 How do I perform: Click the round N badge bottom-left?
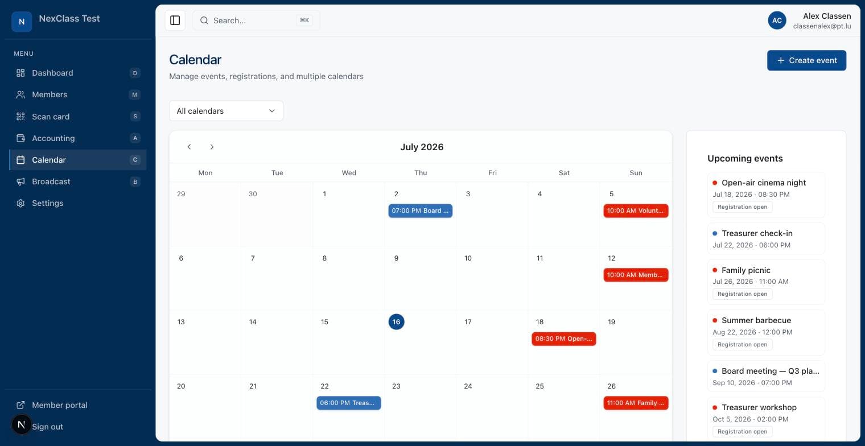[22, 424]
